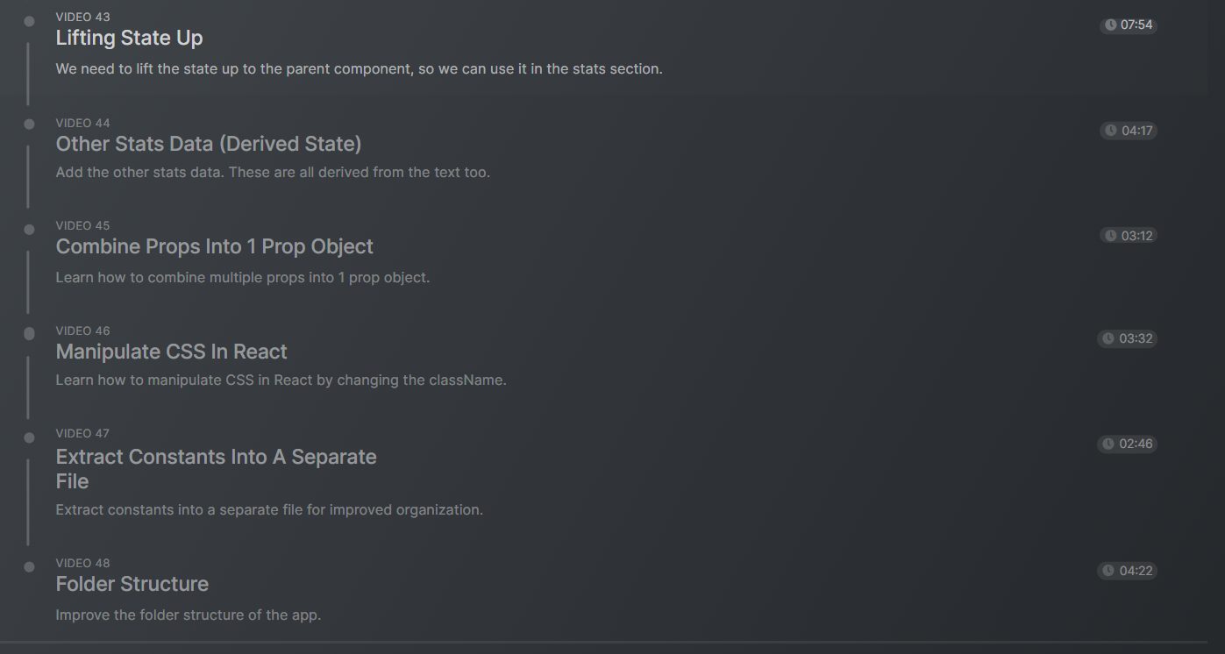The image size is (1225, 654).
Task: Open Other Stats Data (Derived State) lesson
Action: 209,144
